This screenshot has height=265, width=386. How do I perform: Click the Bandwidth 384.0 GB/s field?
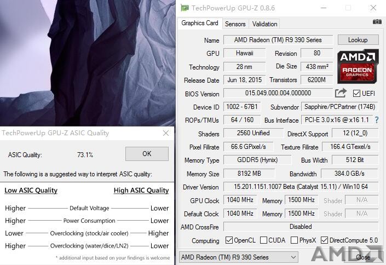tap(349, 174)
